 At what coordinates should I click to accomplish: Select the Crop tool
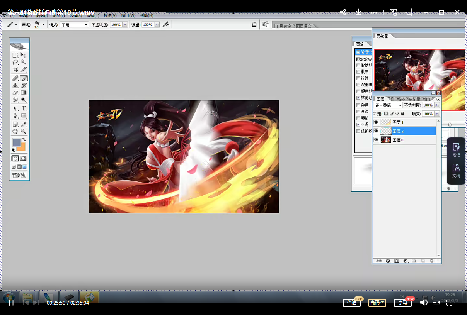pyautogui.click(x=15, y=69)
